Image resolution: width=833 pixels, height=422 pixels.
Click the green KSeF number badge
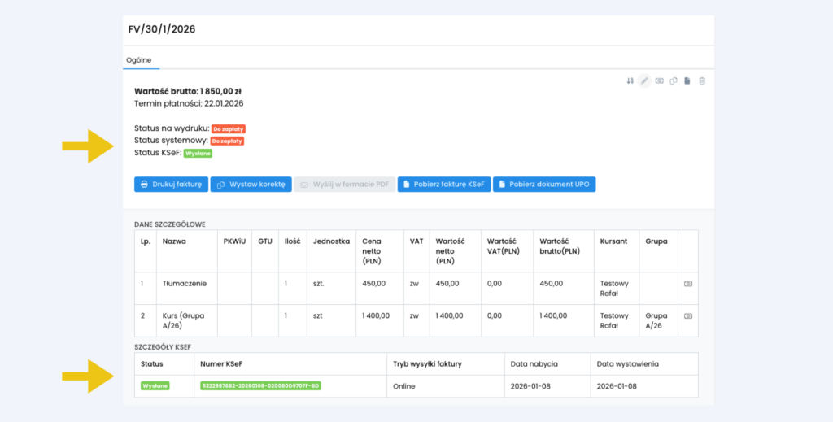(x=259, y=385)
